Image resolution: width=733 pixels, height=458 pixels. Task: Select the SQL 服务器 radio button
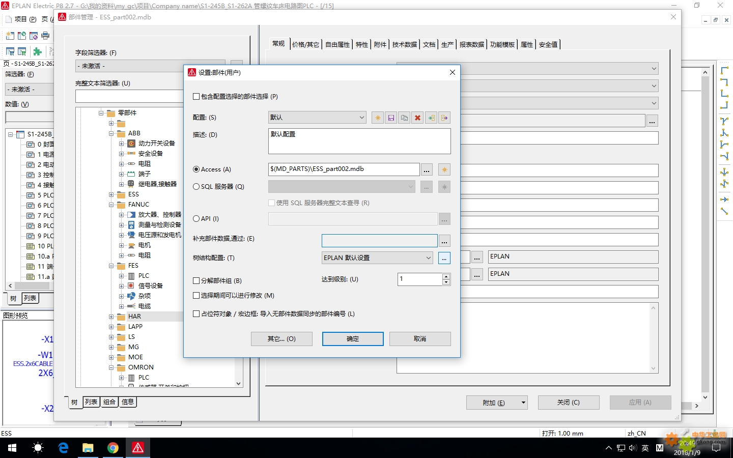point(196,187)
